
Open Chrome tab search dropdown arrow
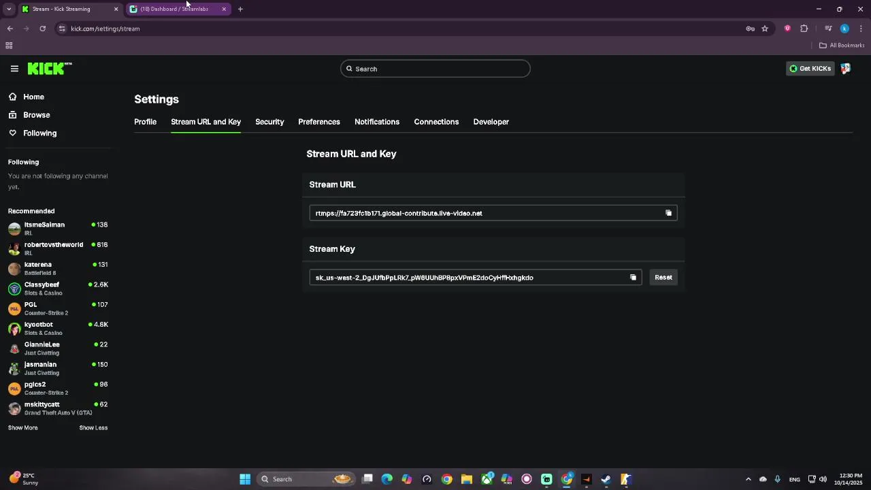[x=9, y=9]
